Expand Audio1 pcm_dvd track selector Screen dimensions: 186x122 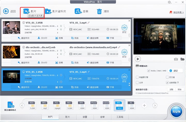pos(58,29)
